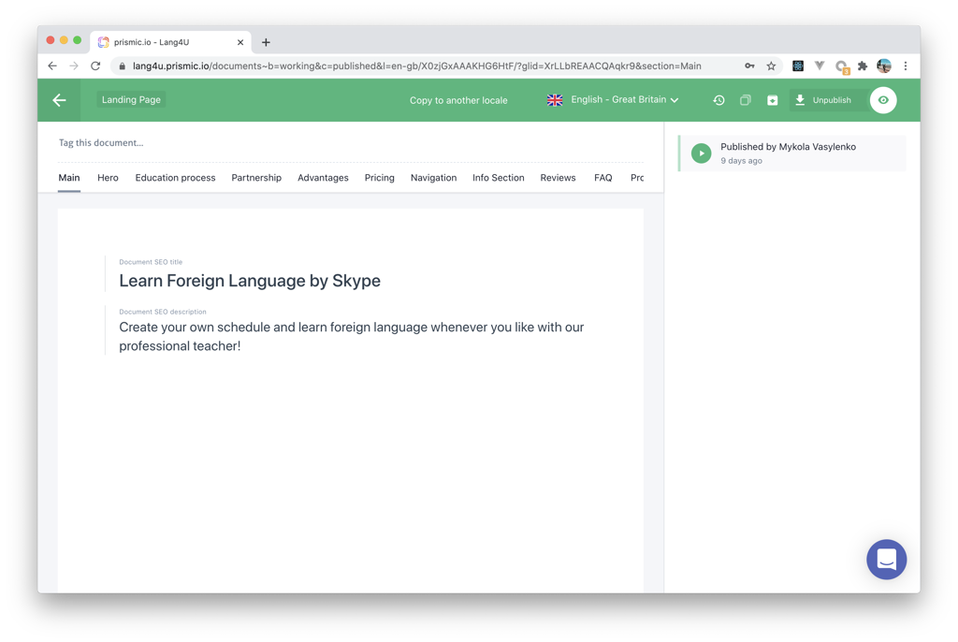The width and height of the screenshot is (958, 642).
Task: Open the document history clock icon
Action: coord(718,100)
